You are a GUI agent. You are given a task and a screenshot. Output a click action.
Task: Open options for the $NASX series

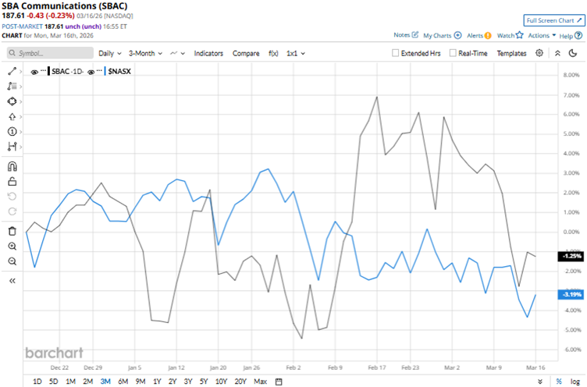(99, 70)
